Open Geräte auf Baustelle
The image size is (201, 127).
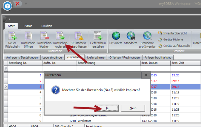(x=174, y=46)
